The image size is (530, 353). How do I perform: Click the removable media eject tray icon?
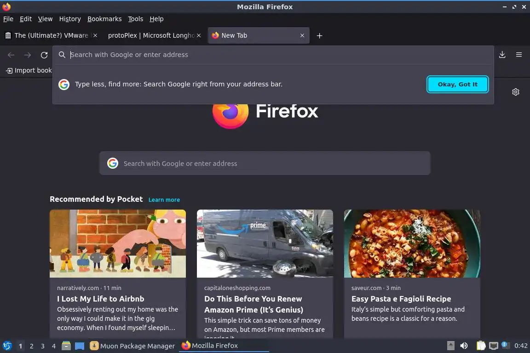(450, 346)
